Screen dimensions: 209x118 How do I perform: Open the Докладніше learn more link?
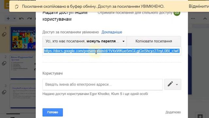[x=112, y=32]
